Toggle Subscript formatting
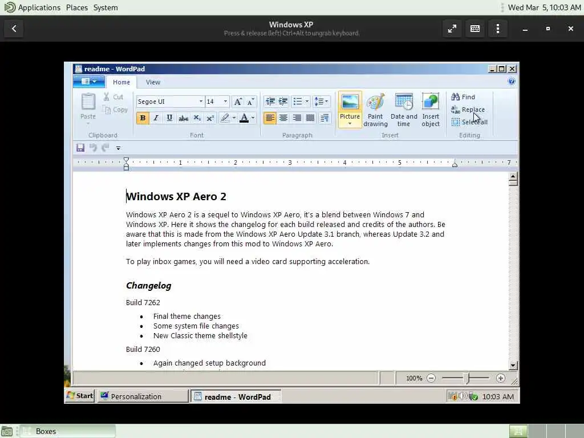The width and height of the screenshot is (584, 438). click(x=197, y=118)
